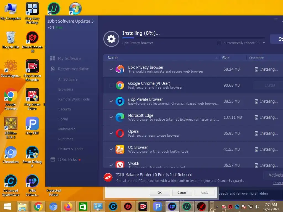283x212 pixels.
Task: Select All Software category
Action: tap(68, 79)
